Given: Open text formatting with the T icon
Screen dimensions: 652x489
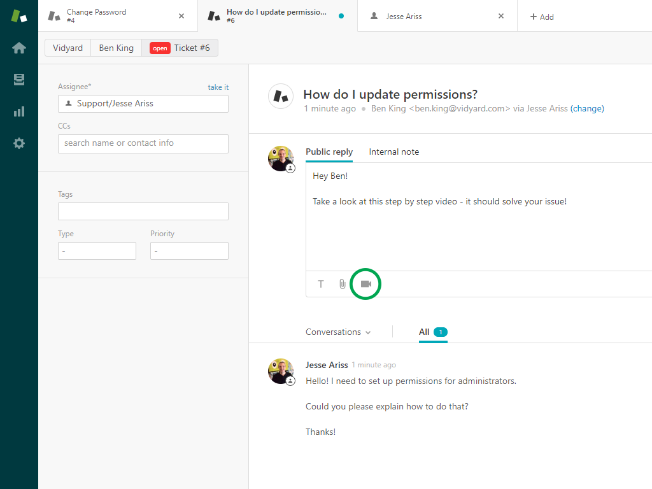Looking at the screenshot, I should click(x=320, y=284).
